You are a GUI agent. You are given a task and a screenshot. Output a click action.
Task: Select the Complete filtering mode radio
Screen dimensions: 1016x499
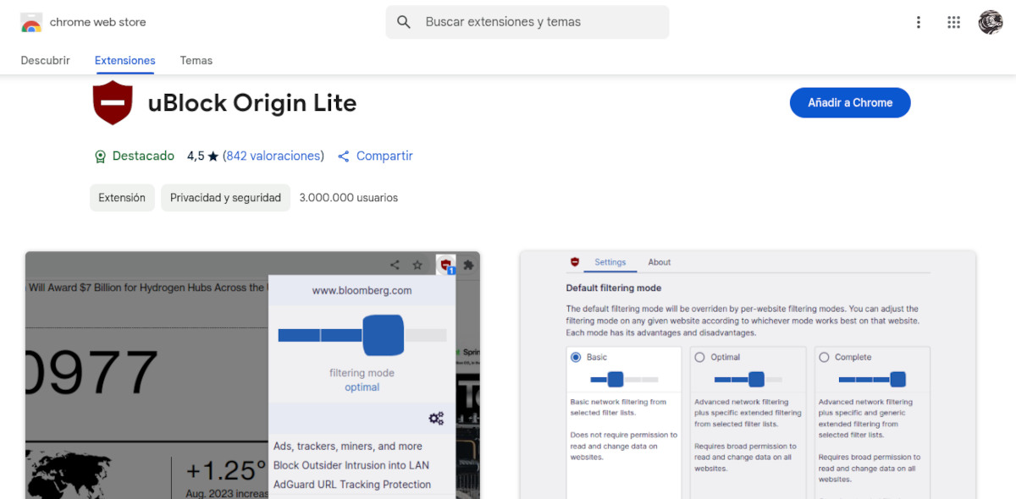coord(824,357)
